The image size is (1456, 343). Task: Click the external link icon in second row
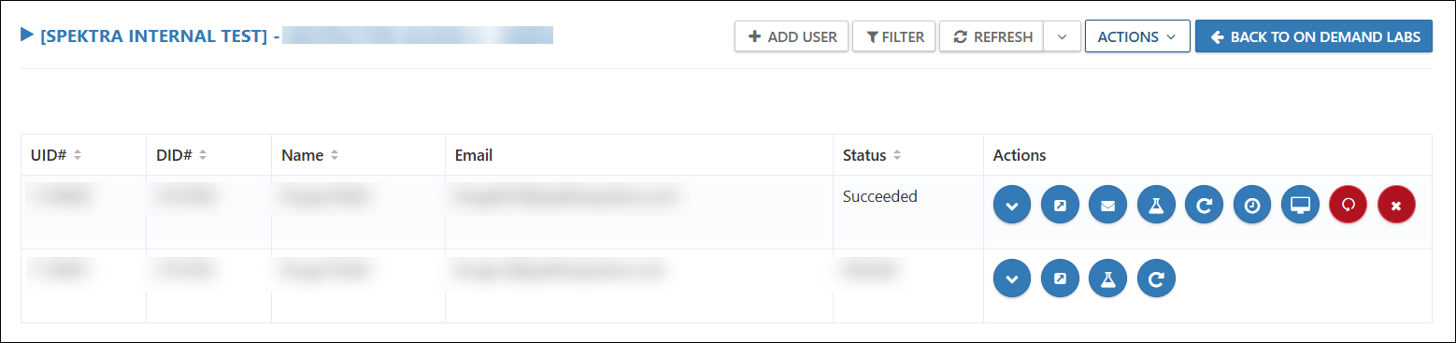1060,279
